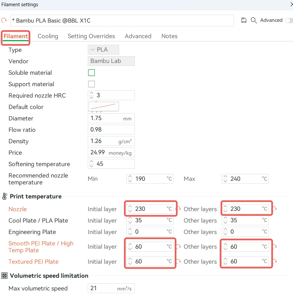Decrease recommended nozzle Max temperature
The height and width of the screenshot is (297, 293).
[x=225, y=181]
